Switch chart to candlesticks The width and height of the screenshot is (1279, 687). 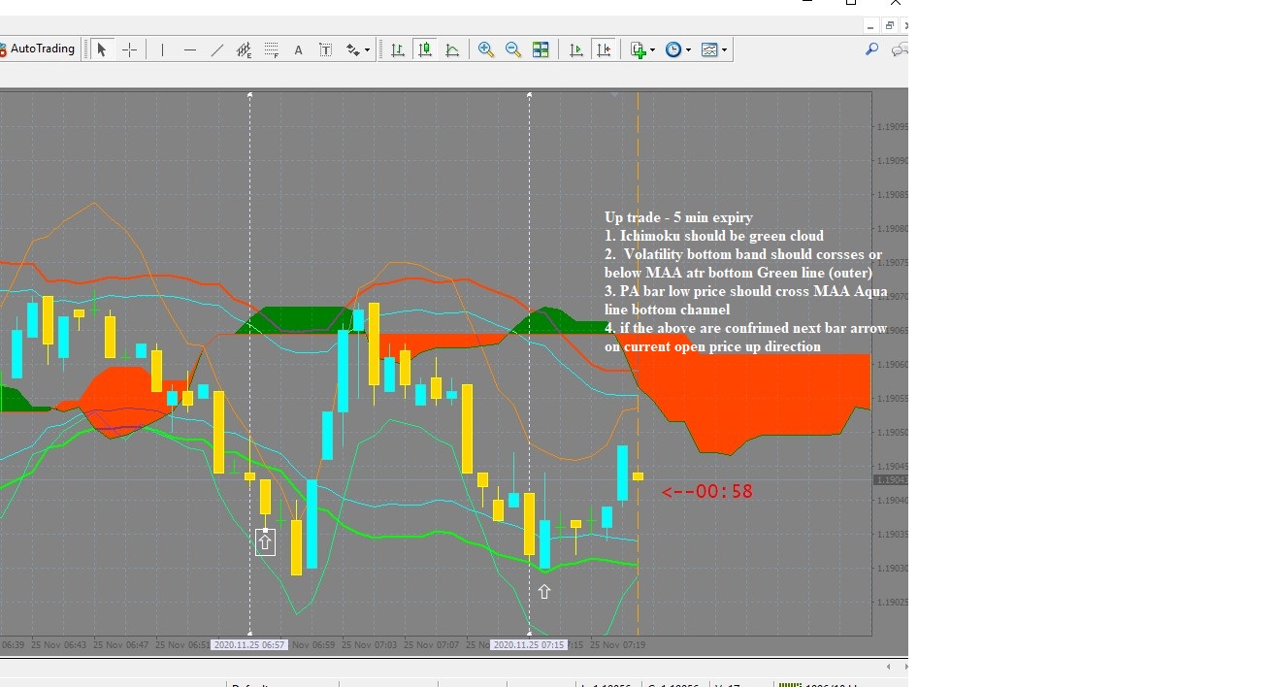click(425, 49)
